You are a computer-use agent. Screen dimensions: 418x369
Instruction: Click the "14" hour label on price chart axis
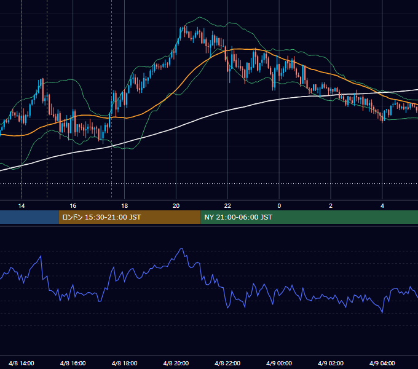[22, 206]
